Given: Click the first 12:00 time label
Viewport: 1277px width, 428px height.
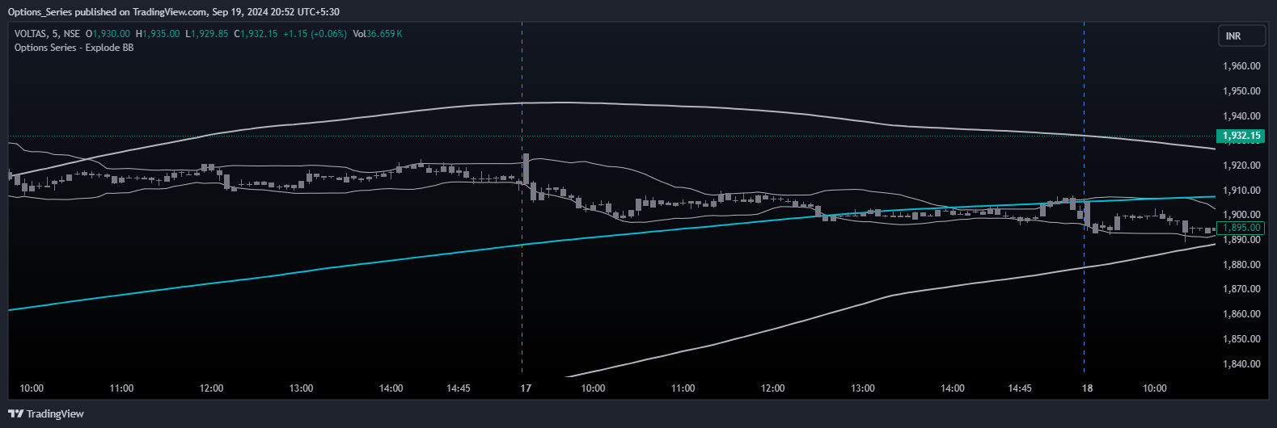Looking at the screenshot, I should point(211,388).
